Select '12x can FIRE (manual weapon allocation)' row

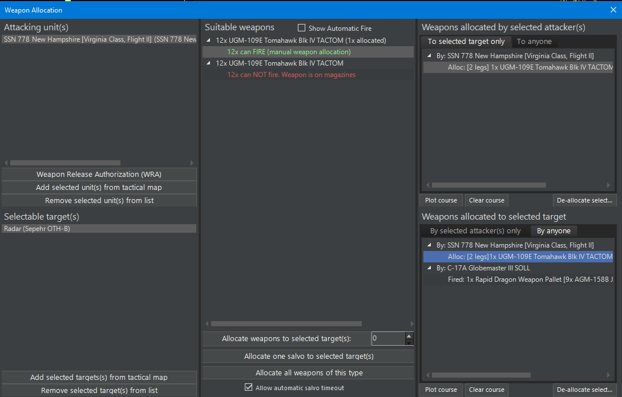308,52
